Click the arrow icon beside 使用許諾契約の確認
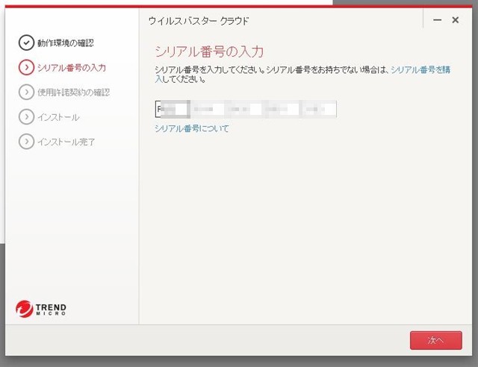 click(26, 92)
